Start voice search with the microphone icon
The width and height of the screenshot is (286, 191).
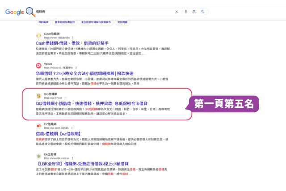[186, 12]
